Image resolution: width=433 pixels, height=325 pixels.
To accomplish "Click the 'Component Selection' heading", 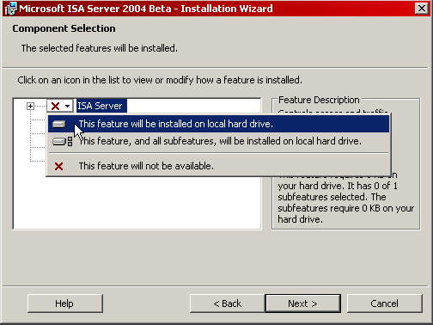I will tap(64, 28).
